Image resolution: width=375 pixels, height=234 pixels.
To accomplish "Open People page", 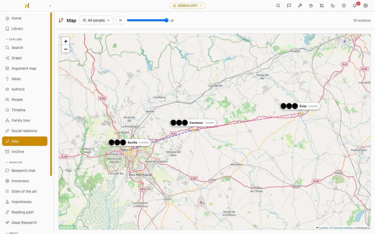I will 25,99.
